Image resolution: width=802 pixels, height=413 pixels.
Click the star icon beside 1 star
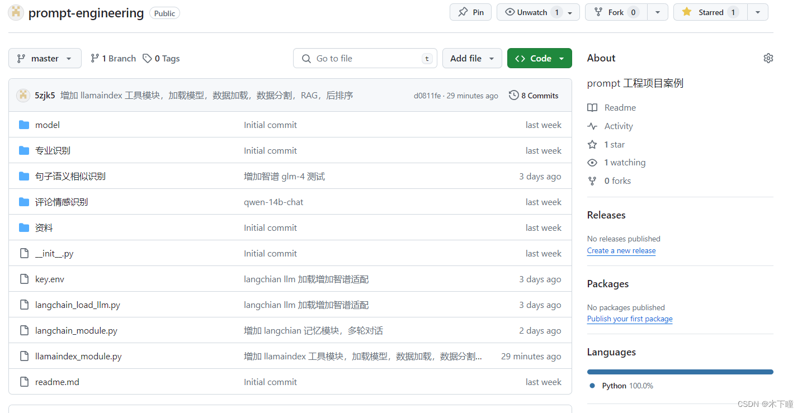click(592, 144)
